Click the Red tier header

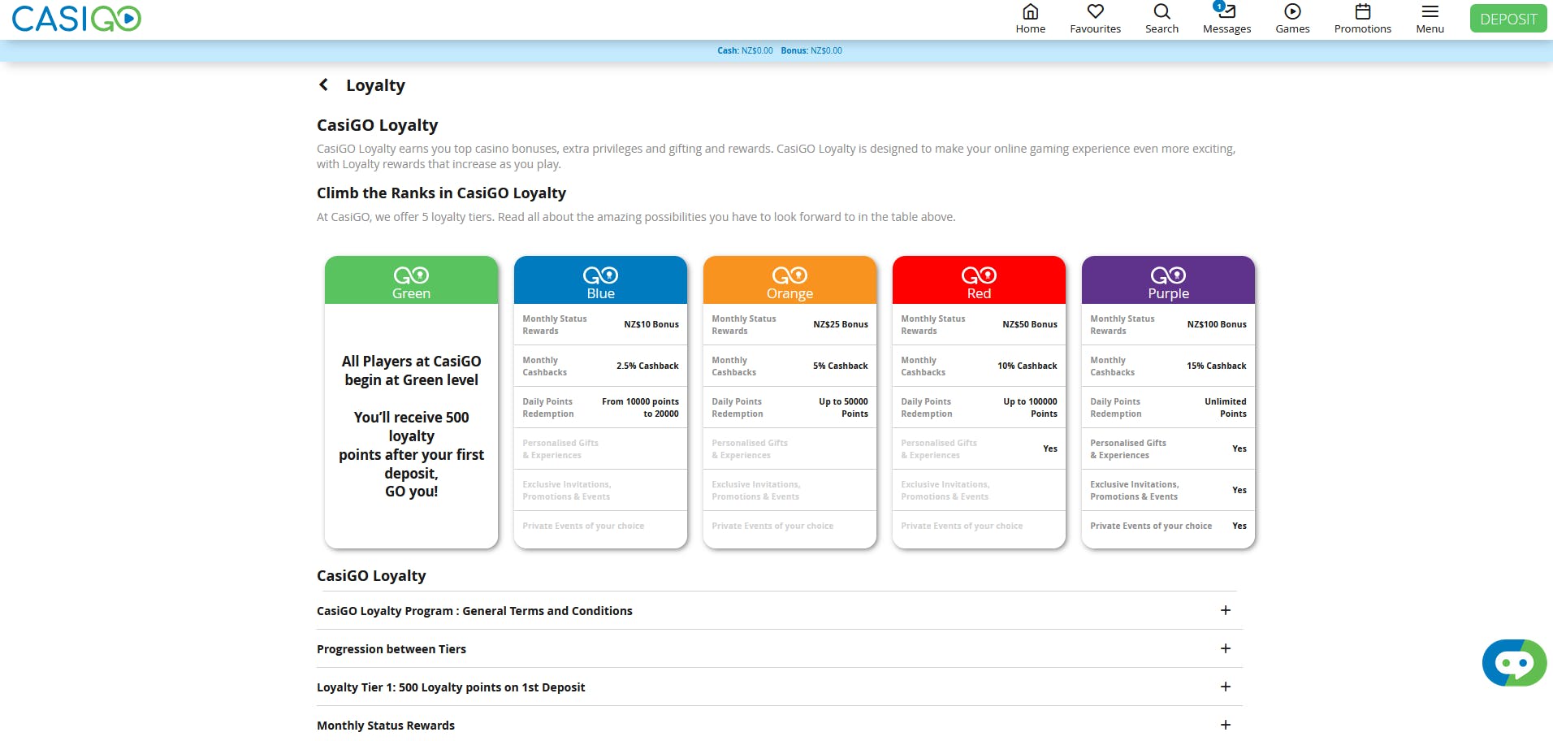[x=979, y=280]
